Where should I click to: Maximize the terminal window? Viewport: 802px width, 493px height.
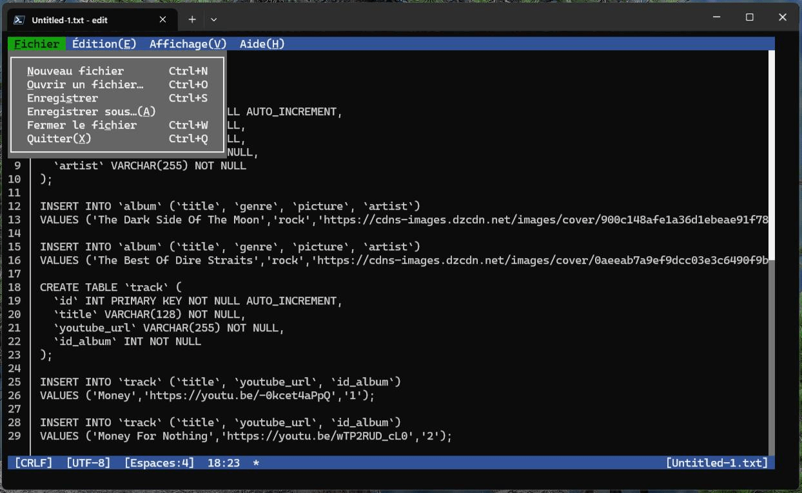(x=749, y=18)
